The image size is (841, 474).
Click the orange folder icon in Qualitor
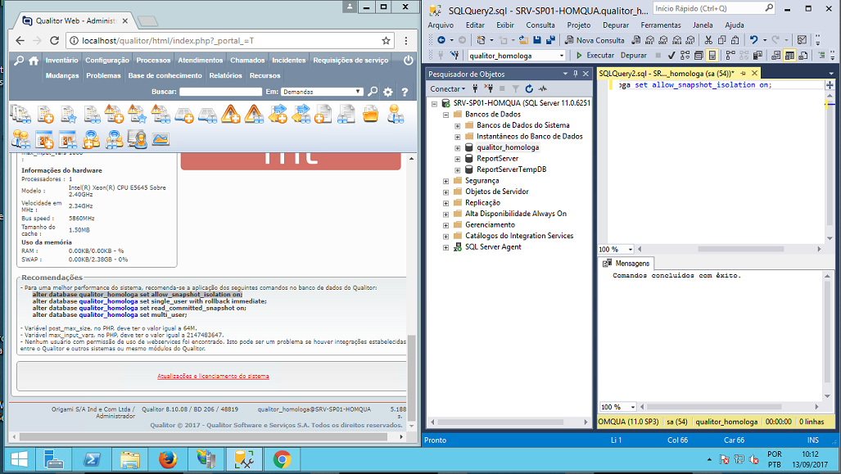pos(371,114)
